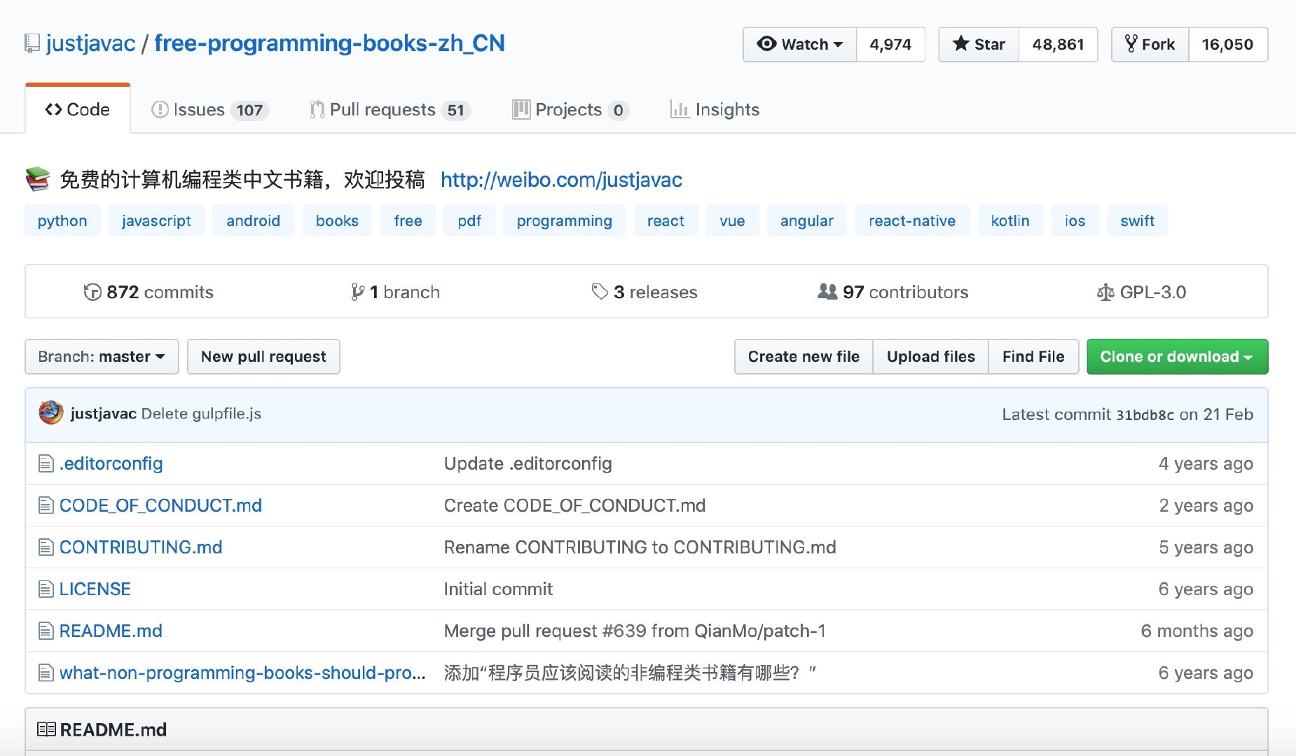Click the Create new file button

(x=804, y=357)
